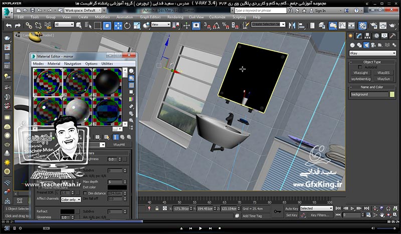Toggle the Selection Lock padlock icon

point(157,208)
